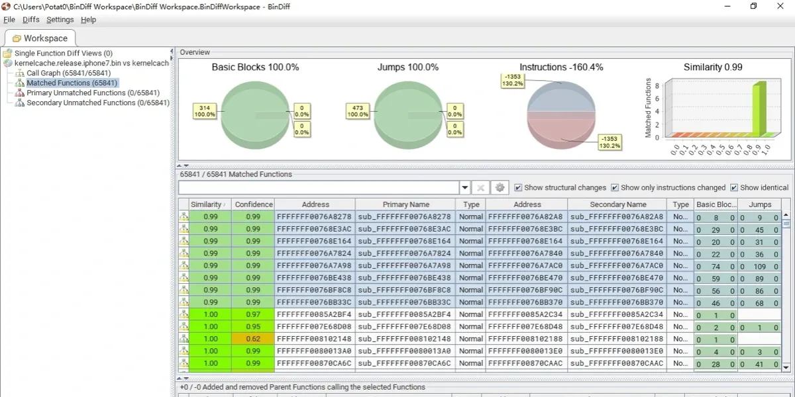795x397 pixels.
Task: Click row icon for sub_FFFFFFF0076A8278
Action: [x=184, y=216]
